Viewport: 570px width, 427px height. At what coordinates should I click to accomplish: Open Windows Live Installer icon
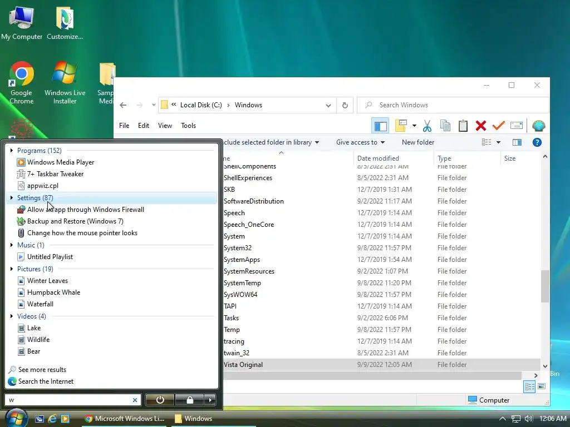pos(65,83)
